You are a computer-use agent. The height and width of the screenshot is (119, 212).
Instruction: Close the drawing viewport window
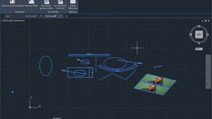pos(209,21)
